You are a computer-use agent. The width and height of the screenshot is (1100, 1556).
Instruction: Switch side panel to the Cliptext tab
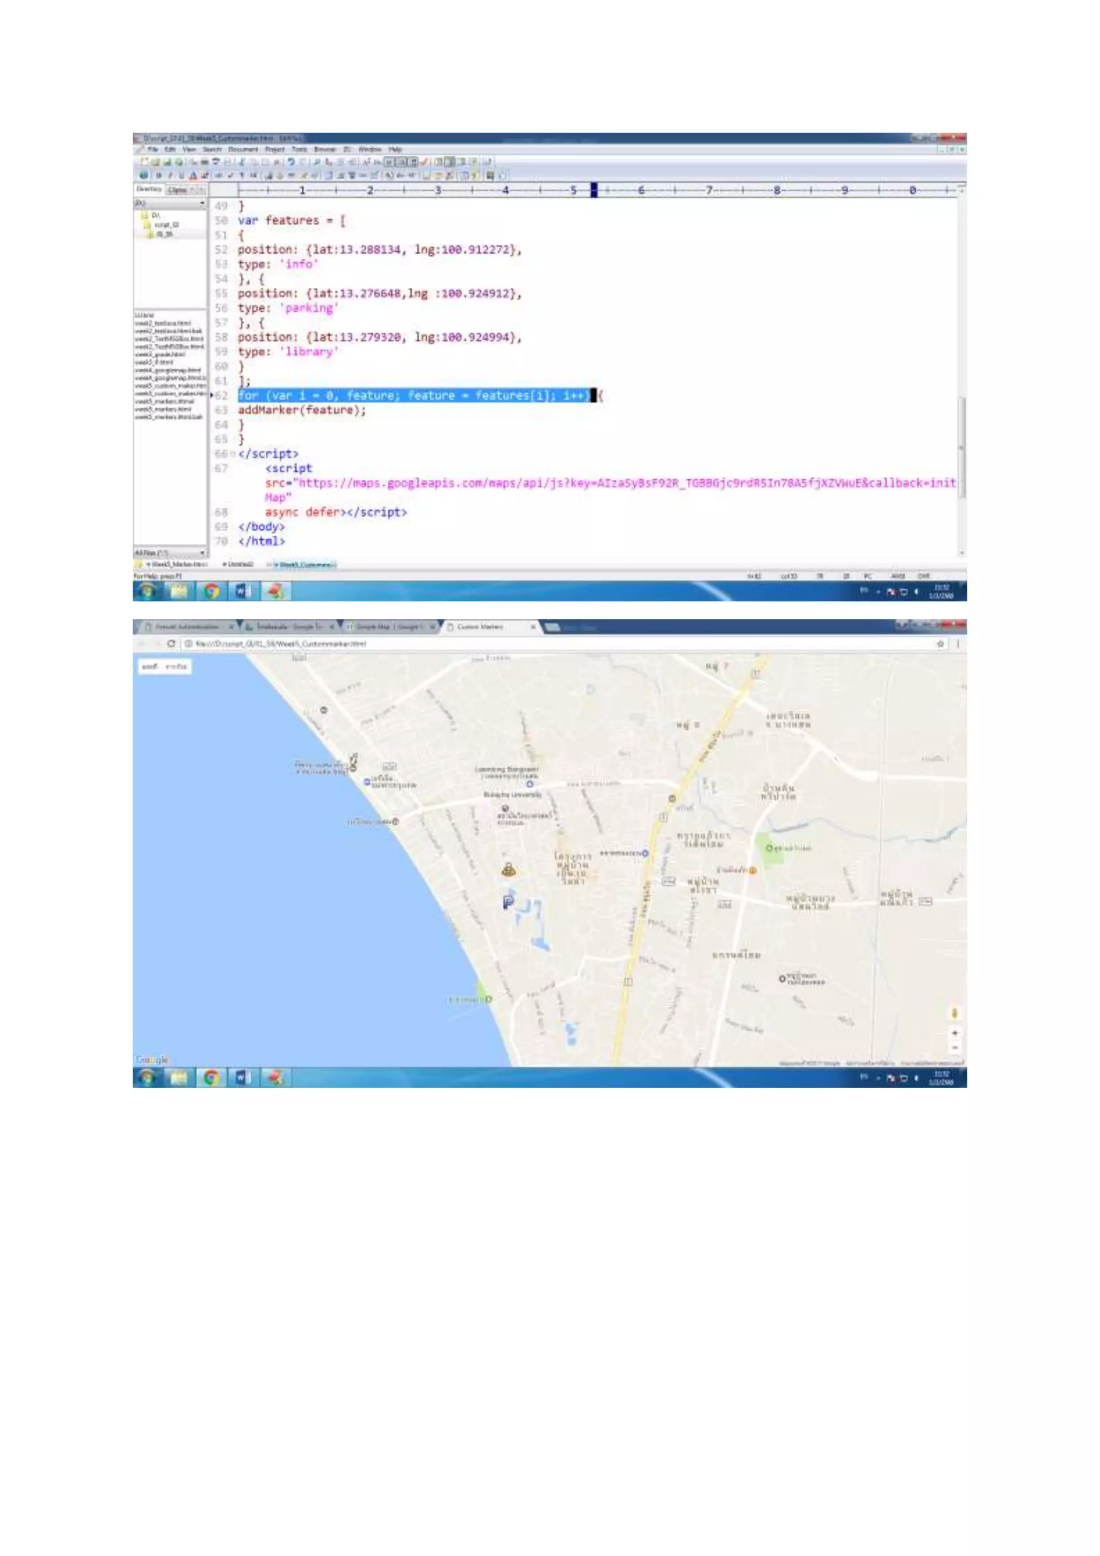point(177,190)
